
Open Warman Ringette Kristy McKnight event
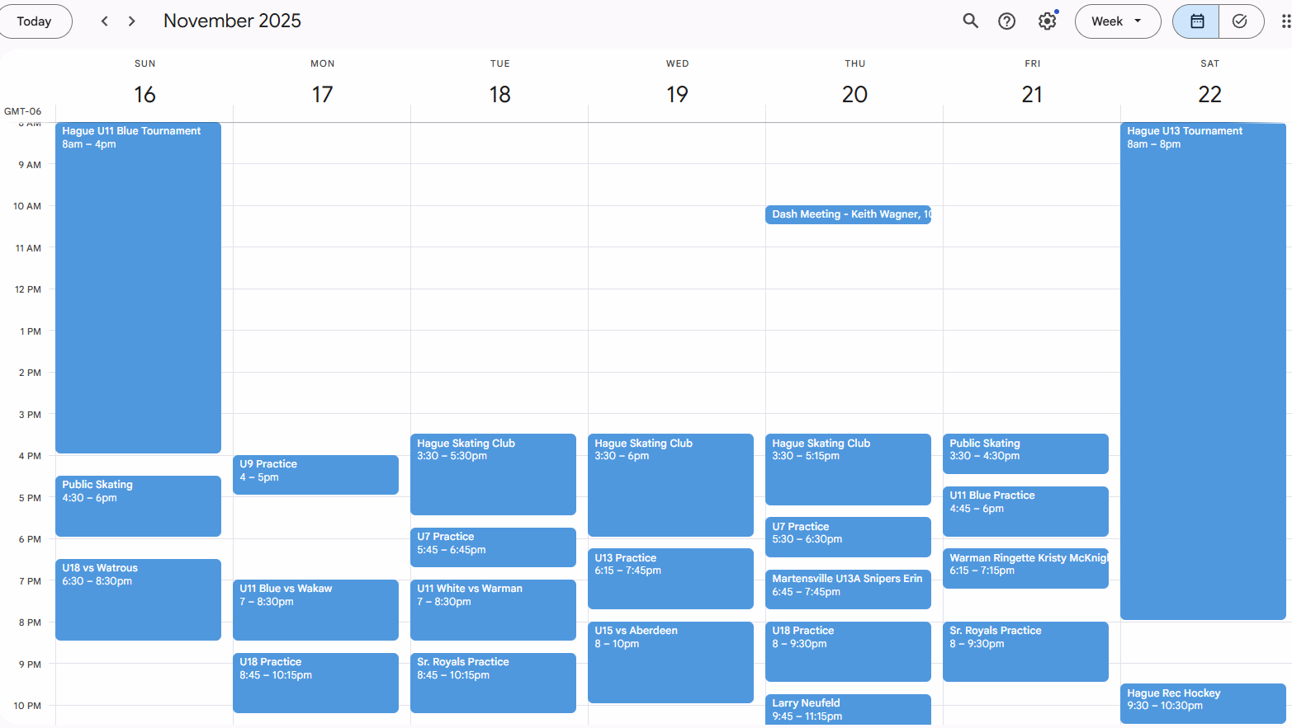pyautogui.click(x=1025, y=568)
